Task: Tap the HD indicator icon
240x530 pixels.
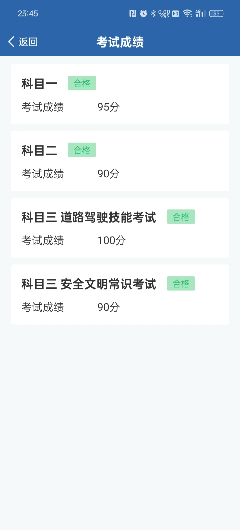Action: point(175,13)
